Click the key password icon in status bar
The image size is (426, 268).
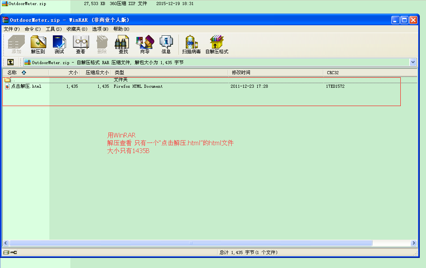(14, 252)
